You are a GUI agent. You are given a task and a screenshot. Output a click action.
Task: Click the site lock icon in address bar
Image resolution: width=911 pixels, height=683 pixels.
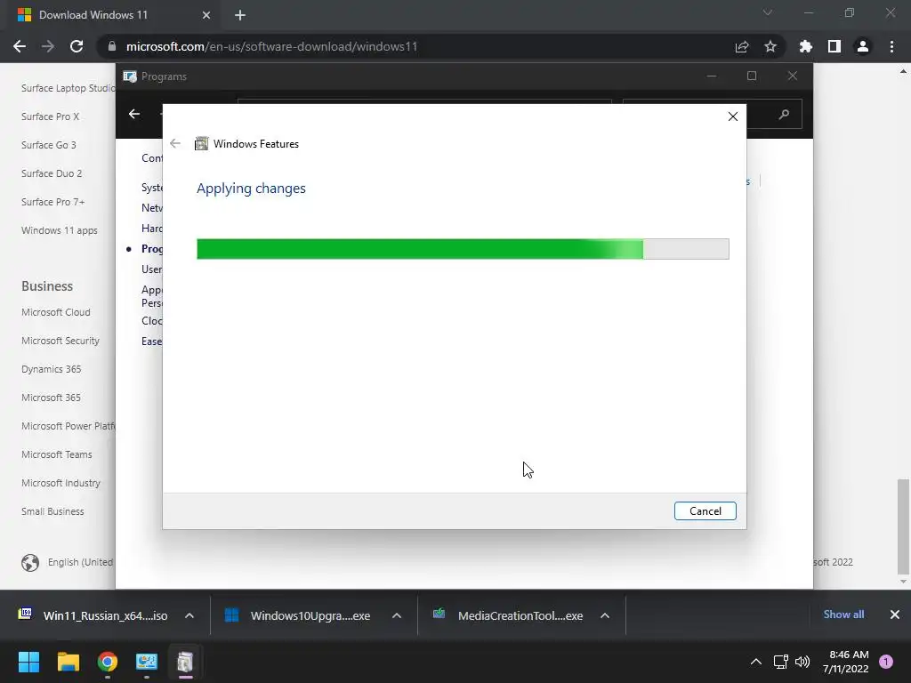[x=111, y=46]
